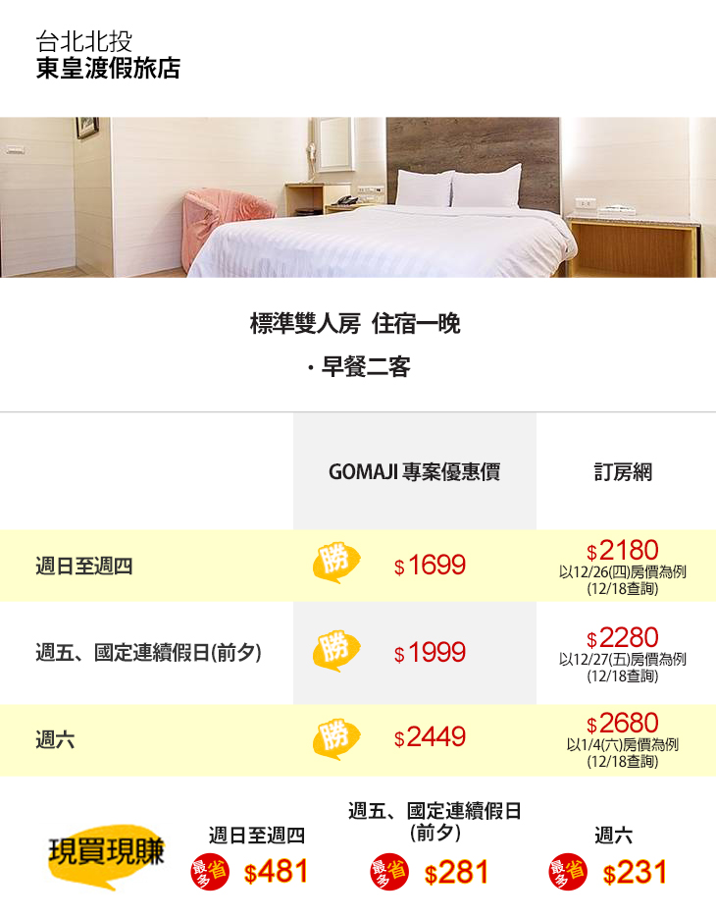Click the 最多省 red circle near $281
Image resolution: width=716 pixels, height=919 pixels.
[389, 872]
